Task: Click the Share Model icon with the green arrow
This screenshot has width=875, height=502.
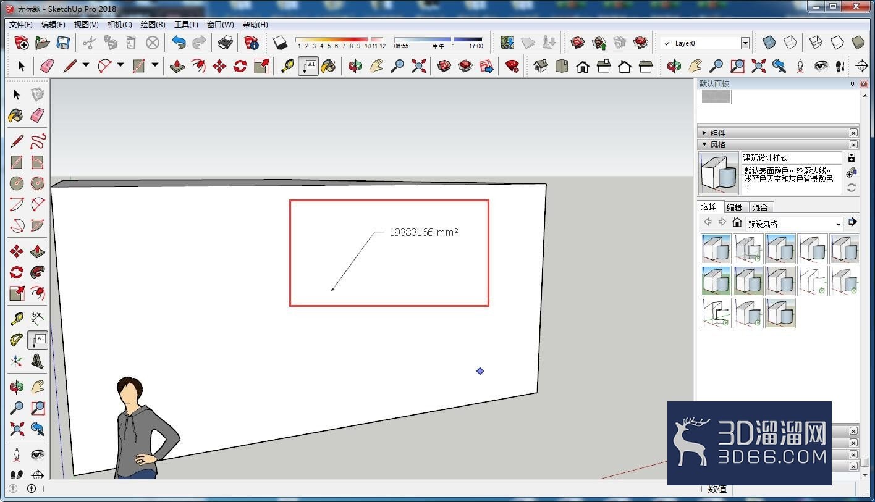Action: [599, 43]
